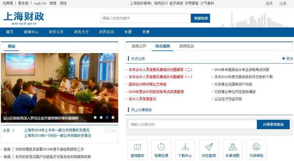This screenshot has width=294, height=161.
Task: Open 高级会计师评审论文申报 link
Action: point(147,85)
